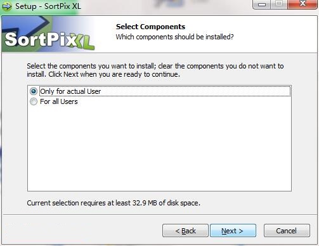Choose the 'For all Users' radio button
The image size is (319, 246).
34,101
